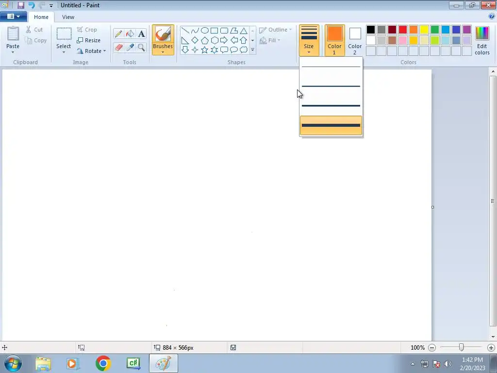Switch to the View ribbon tab
This screenshot has width=497, height=373.
point(68,17)
